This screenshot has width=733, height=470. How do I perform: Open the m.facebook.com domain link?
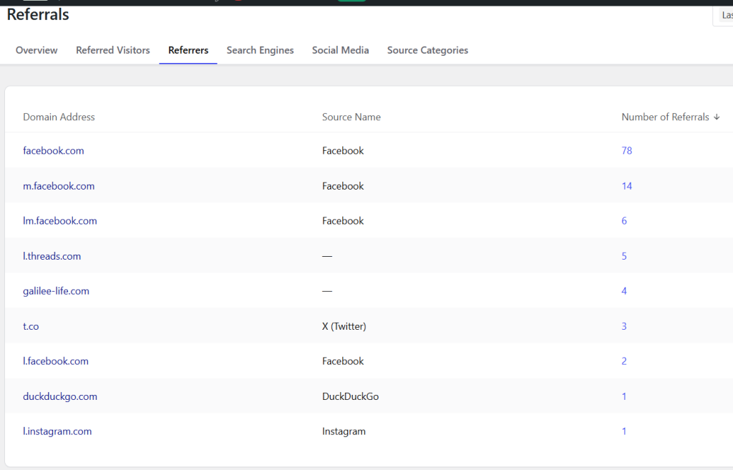(x=59, y=186)
